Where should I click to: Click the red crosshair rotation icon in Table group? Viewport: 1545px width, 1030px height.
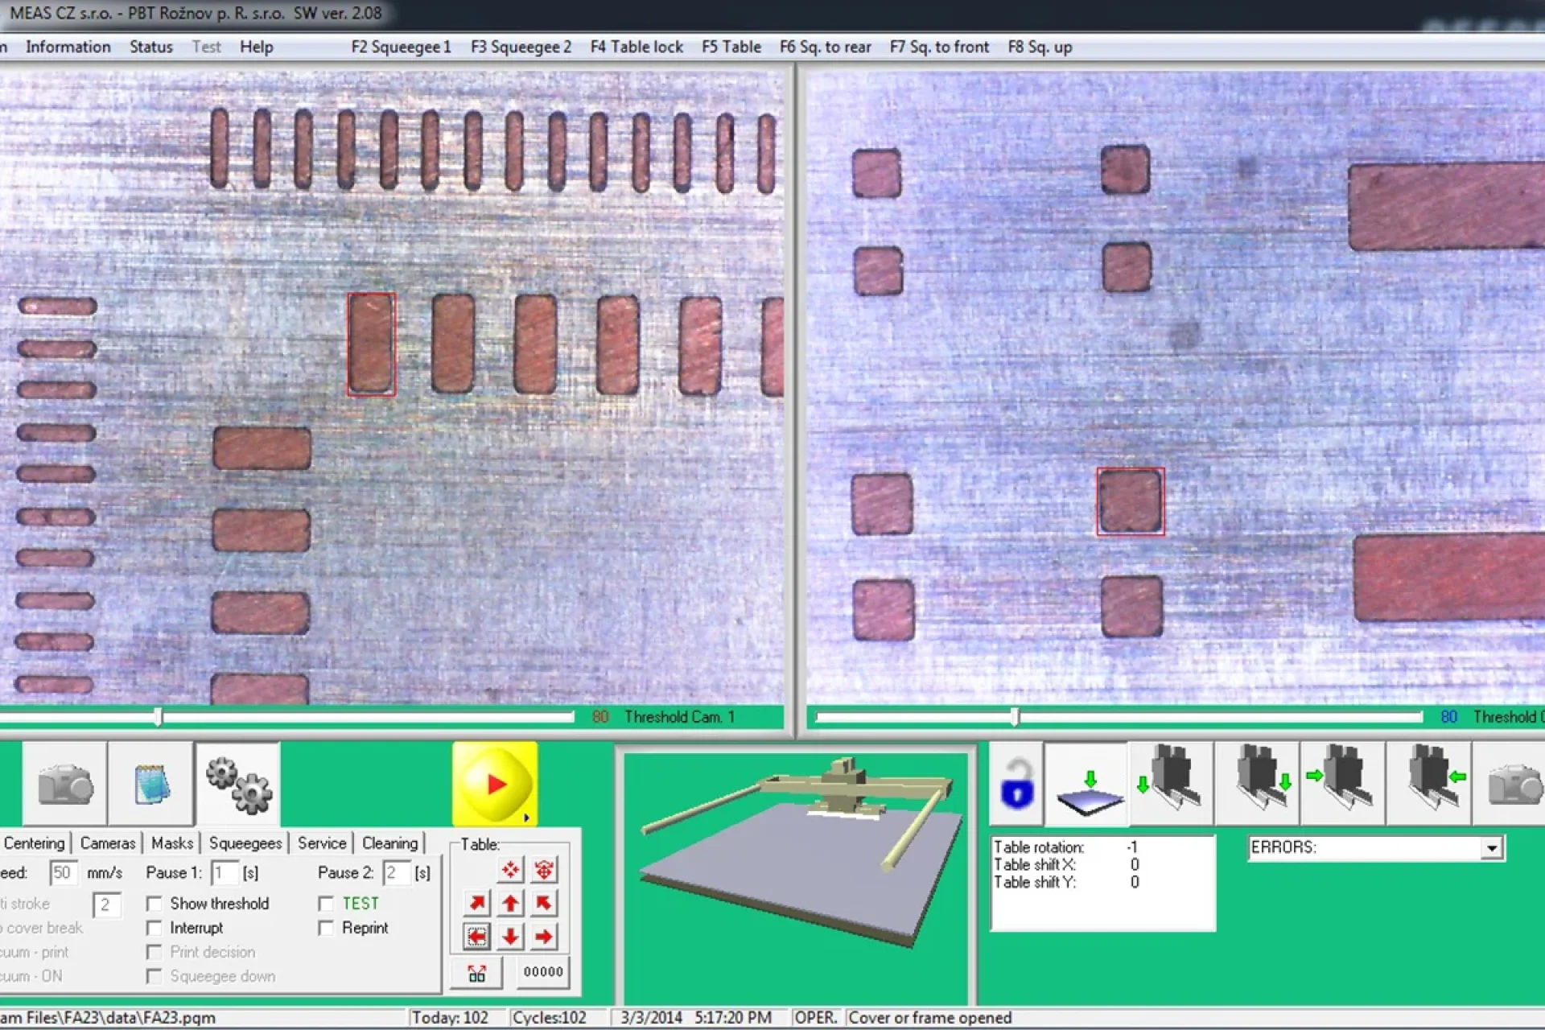(544, 870)
